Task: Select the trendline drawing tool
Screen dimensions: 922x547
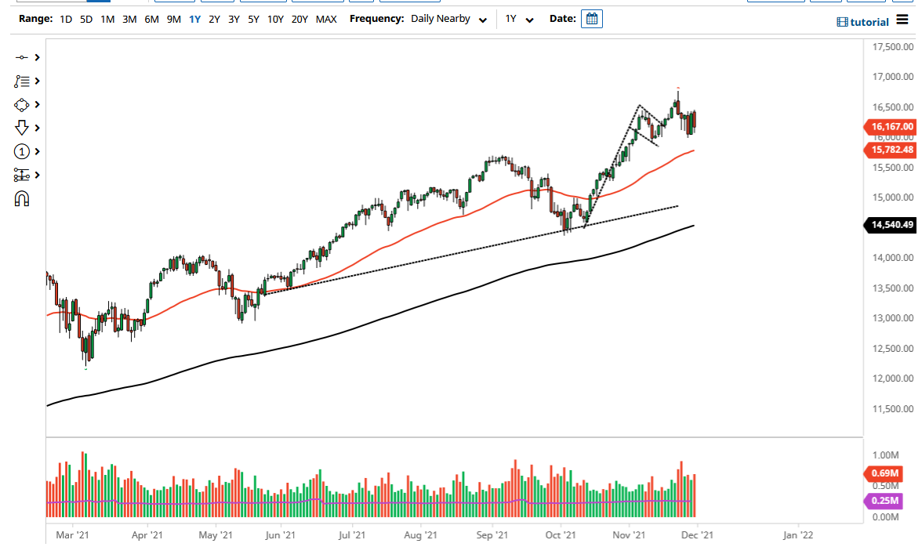Action: 21,57
